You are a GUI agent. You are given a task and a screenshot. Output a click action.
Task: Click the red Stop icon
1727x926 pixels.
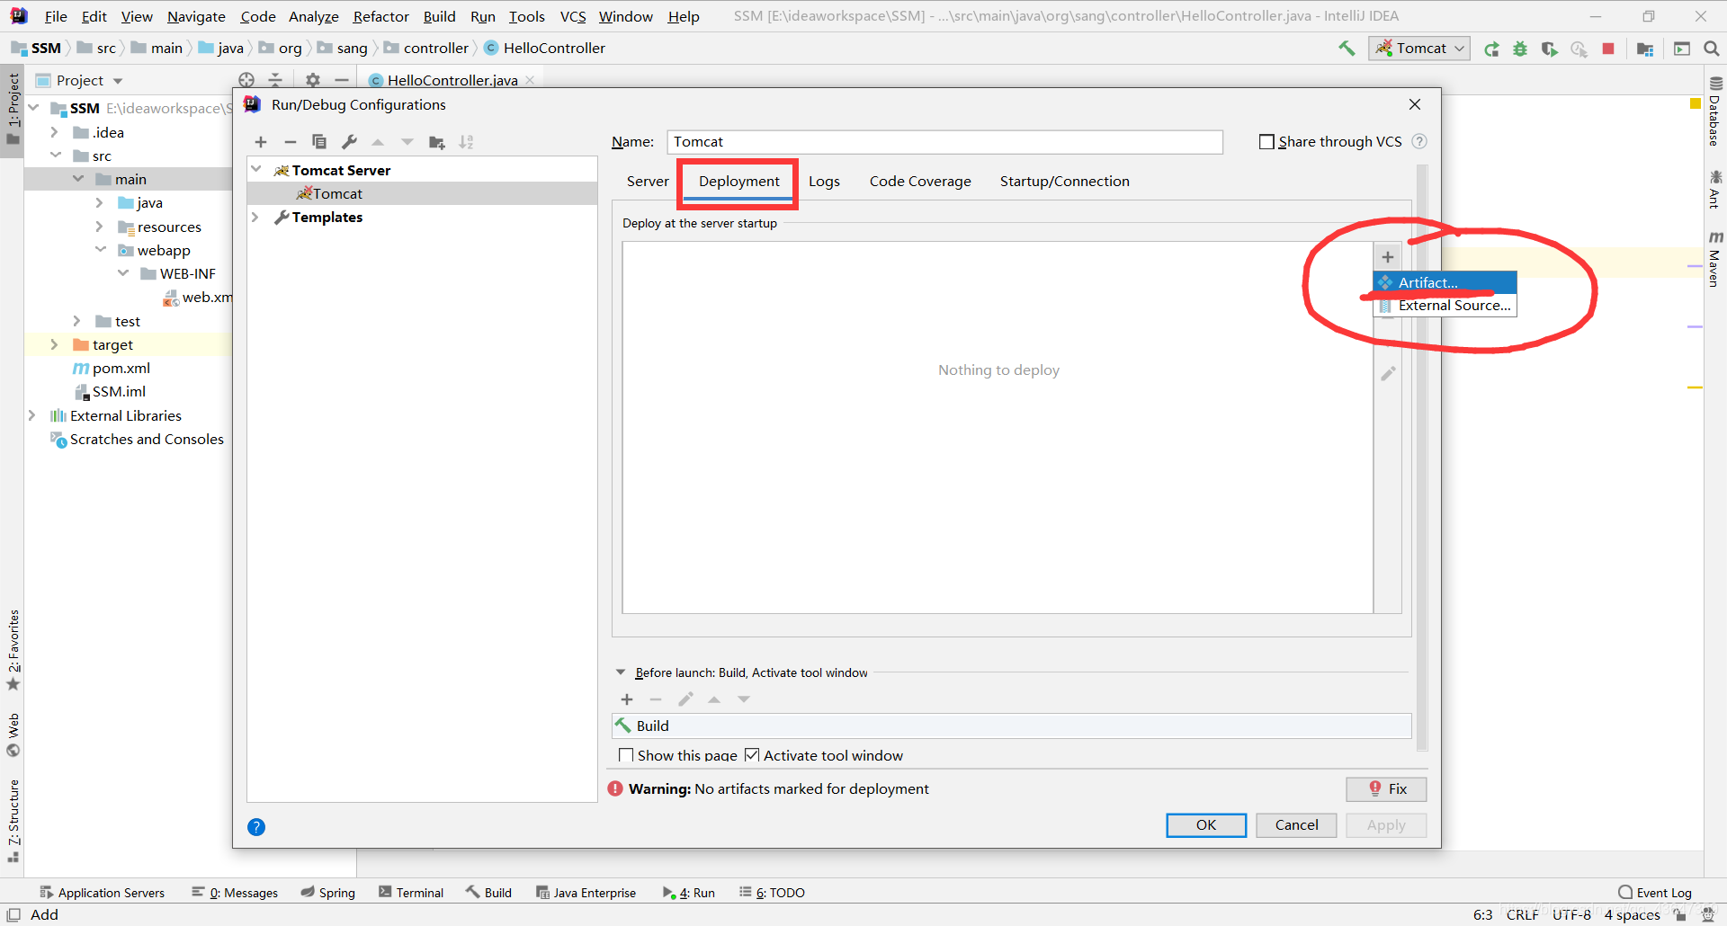[1608, 49]
